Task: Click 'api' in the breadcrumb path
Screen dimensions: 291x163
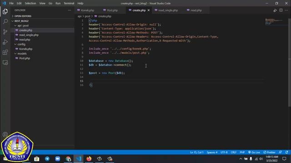Action: click(80, 16)
